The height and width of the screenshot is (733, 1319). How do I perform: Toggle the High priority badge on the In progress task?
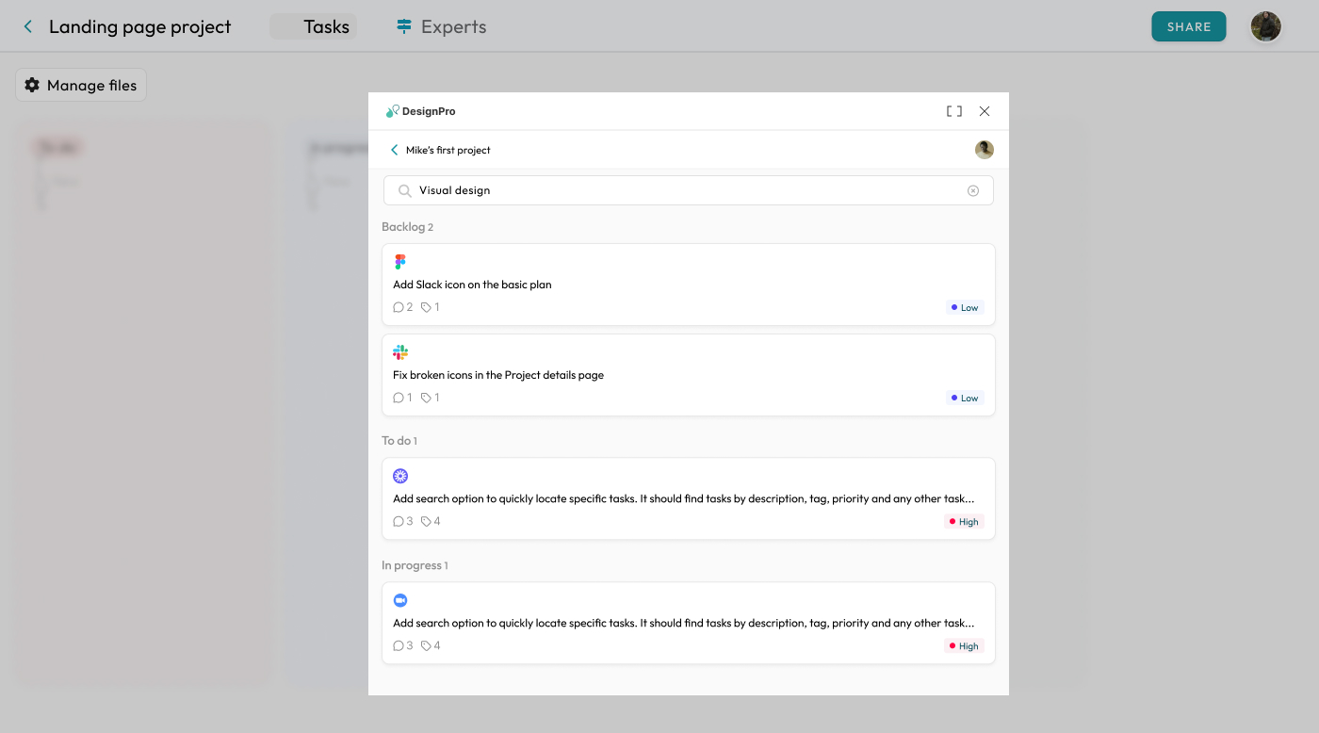(963, 645)
